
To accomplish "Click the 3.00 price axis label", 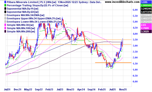I will point(135,46).
